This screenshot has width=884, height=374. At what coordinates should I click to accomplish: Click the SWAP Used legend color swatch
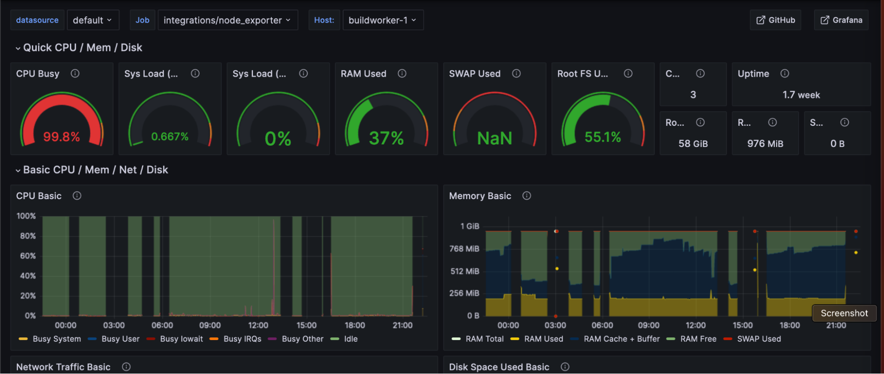(x=727, y=339)
